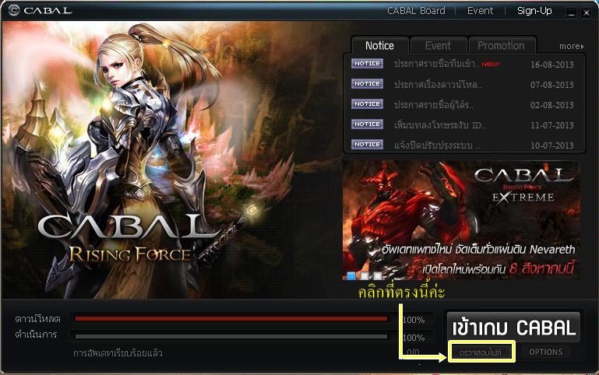Click the NOTICE badge beside 11-07-2013
This screenshot has width=599, height=375.
(x=367, y=124)
